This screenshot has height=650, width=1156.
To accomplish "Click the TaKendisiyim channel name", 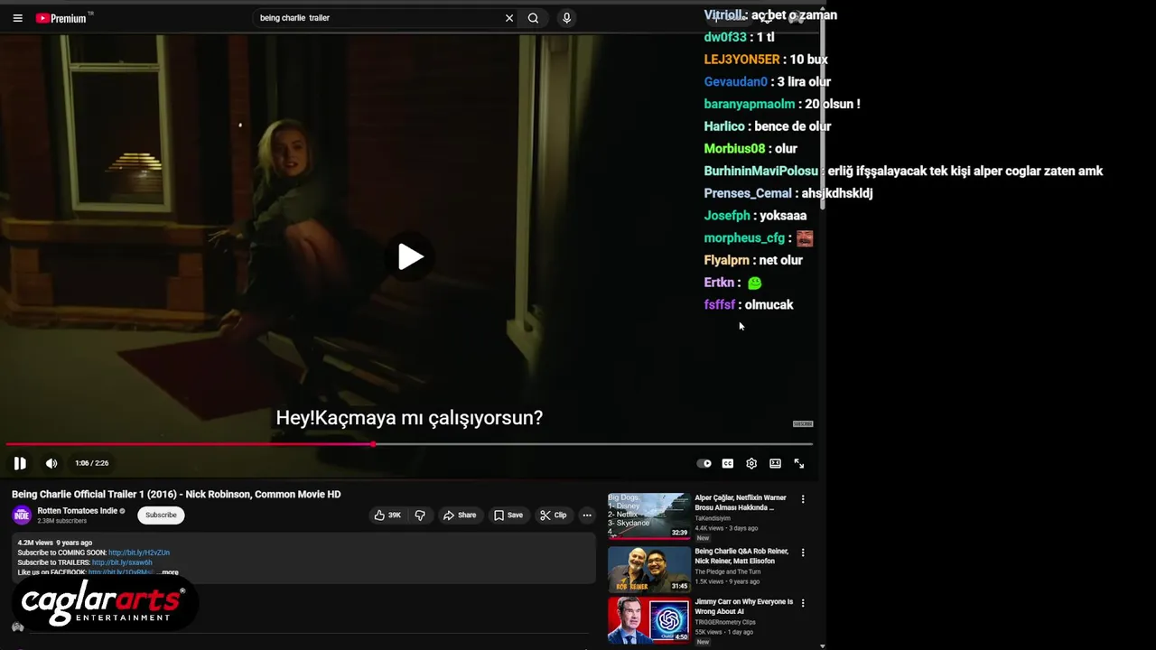I will pos(714,518).
